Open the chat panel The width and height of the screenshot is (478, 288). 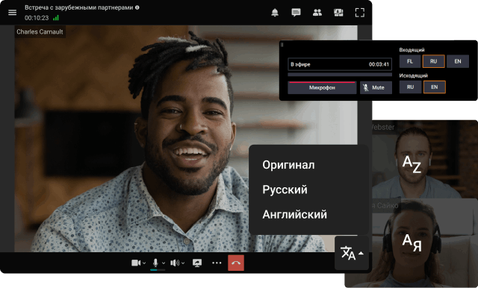click(x=296, y=13)
